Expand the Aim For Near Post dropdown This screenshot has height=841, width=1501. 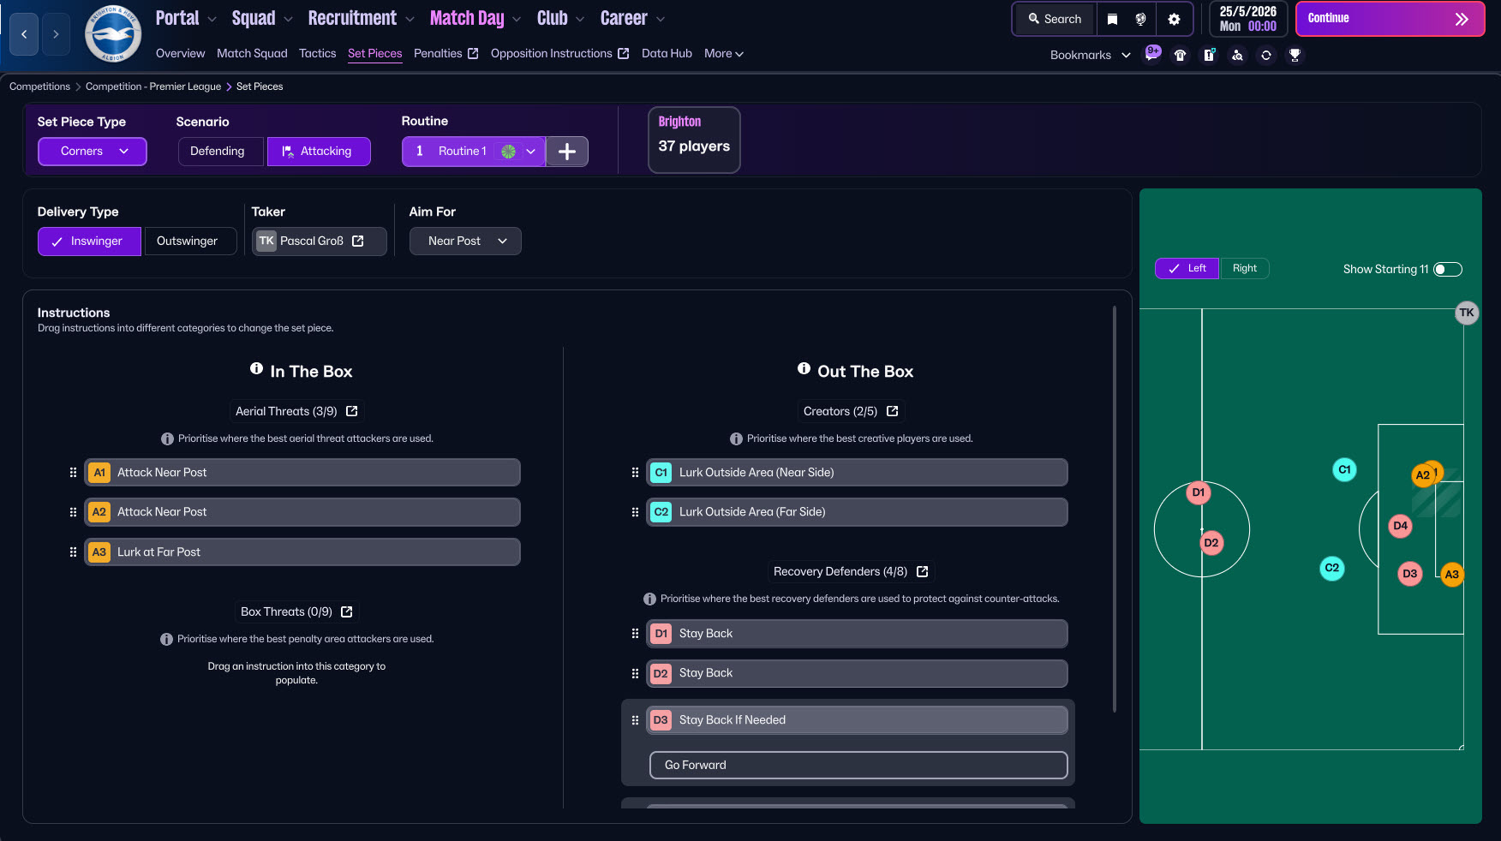[465, 242]
